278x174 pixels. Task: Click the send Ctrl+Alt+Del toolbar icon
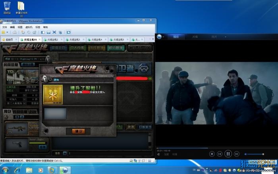[15, 33]
